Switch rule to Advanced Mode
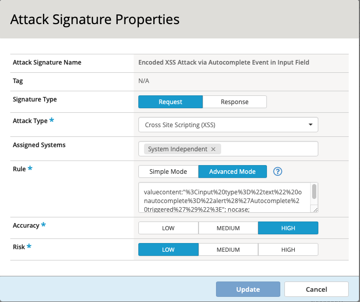 pyautogui.click(x=232, y=172)
